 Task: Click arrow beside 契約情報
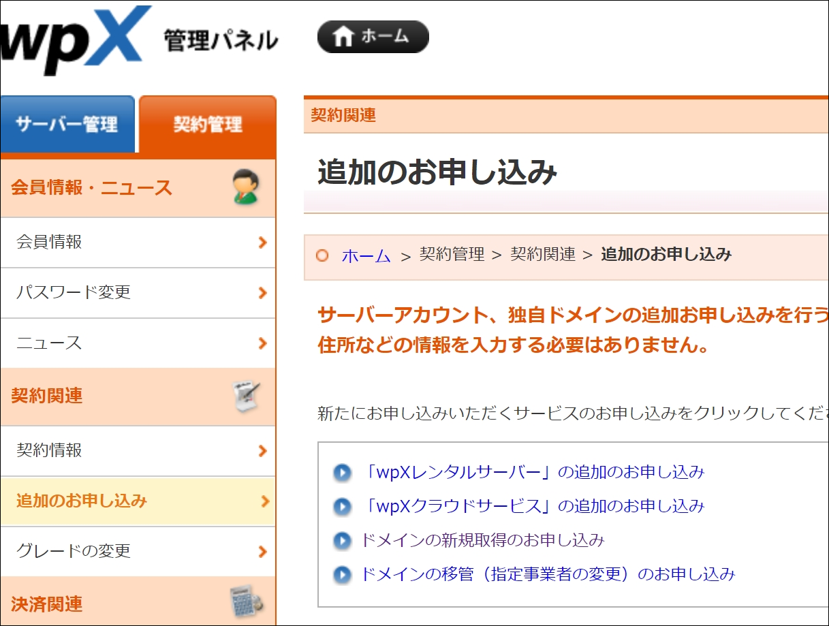click(x=263, y=451)
